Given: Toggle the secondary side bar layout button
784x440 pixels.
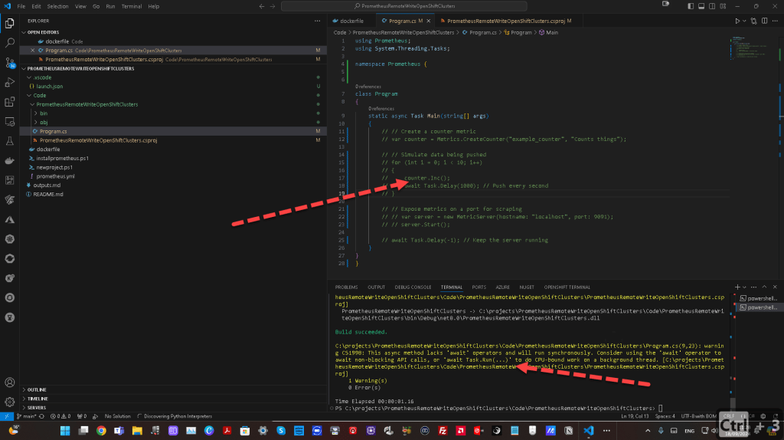Looking at the screenshot, I should click(x=712, y=6).
